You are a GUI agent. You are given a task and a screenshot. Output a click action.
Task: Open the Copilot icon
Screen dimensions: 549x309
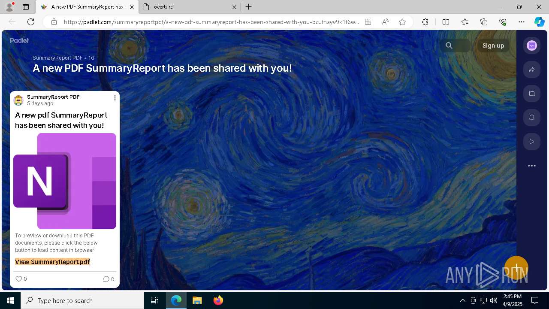[539, 22]
